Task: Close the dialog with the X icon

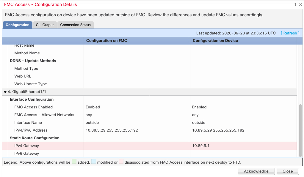Action: pyautogui.click(x=300, y=5)
